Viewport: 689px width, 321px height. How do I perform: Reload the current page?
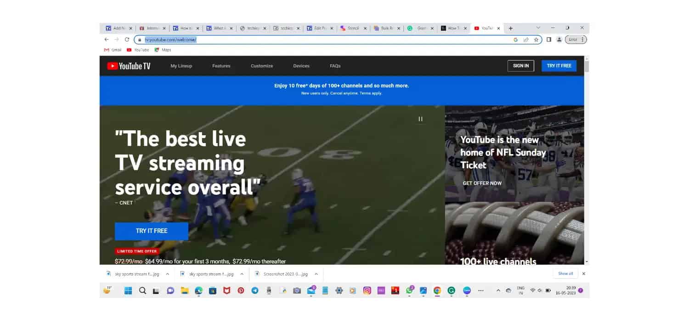click(127, 39)
